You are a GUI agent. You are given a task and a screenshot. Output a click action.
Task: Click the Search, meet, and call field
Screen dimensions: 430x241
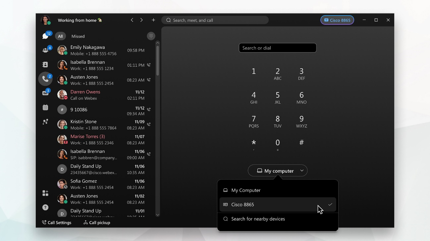[215, 20]
